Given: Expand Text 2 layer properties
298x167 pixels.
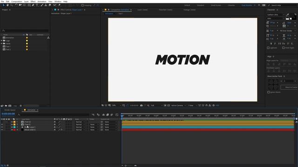Looking at the screenshot, I should pyautogui.click(x=12, y=122).
